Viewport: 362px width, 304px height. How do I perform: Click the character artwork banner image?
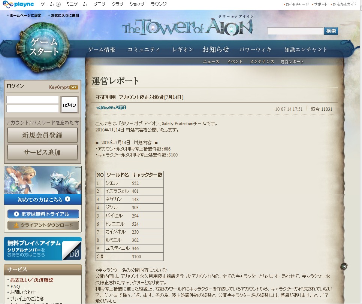(43, 180)
